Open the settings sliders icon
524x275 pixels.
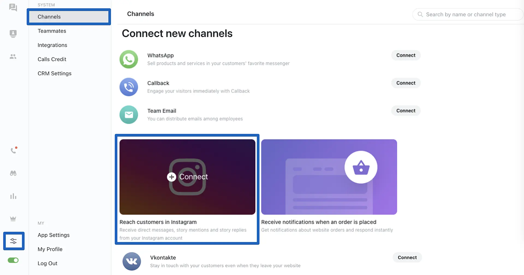(13, 241)
